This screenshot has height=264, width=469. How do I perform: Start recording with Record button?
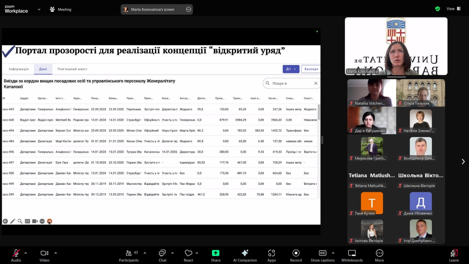(x=296, y=255)
